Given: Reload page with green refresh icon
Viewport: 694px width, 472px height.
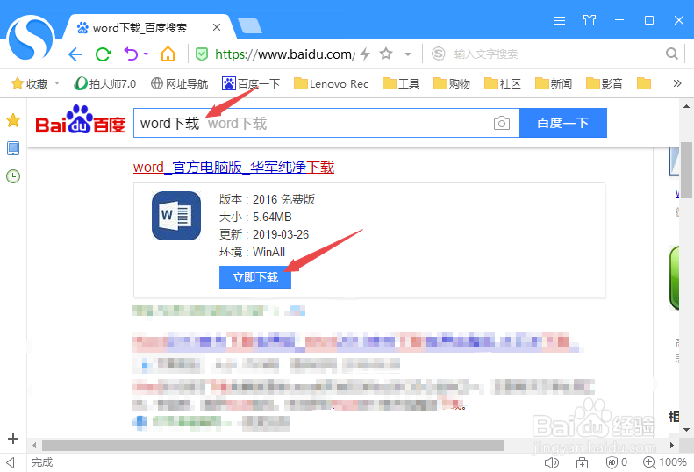Looking at the screenshot, I should (104, 54).
